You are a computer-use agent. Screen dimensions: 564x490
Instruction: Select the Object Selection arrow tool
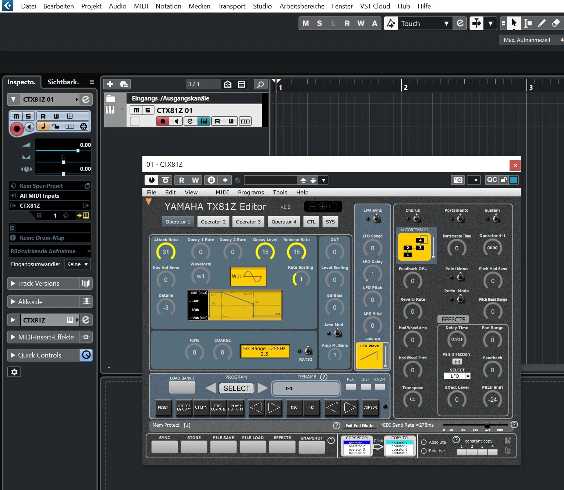514,23
